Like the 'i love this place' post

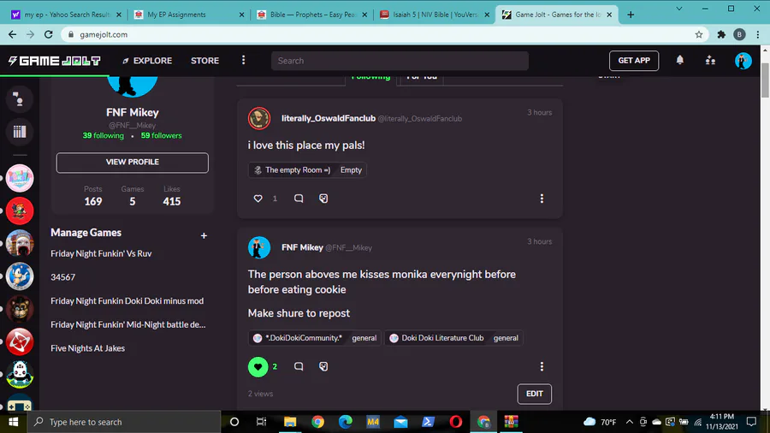(258, 199)
